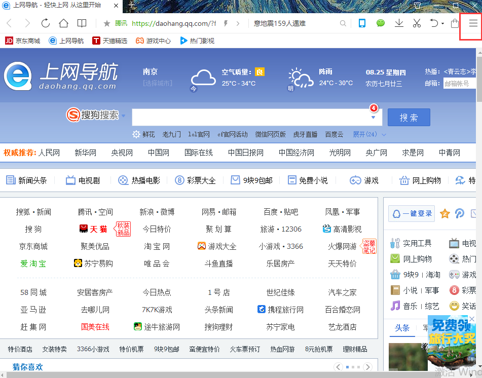Image resolution: width=482 pixels, height=378 pixels.
Task: Open the search box suggestions dropdown
Action: (374, 117)
